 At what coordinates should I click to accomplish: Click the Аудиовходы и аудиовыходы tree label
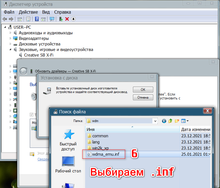pos(46,33)
